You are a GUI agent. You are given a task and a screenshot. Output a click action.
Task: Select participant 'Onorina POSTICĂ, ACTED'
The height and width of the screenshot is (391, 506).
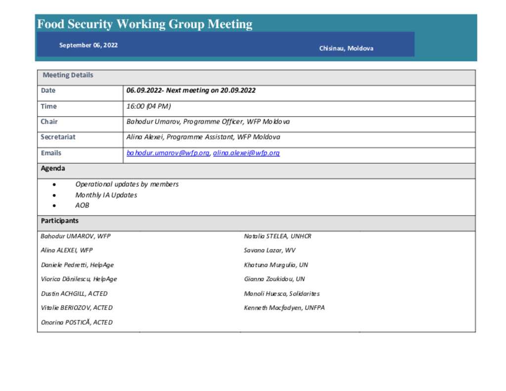[x=77, y=322]
